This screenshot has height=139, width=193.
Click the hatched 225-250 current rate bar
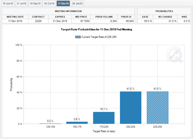pyautogui.click(x=157, y=108)
